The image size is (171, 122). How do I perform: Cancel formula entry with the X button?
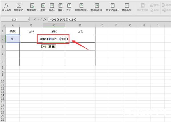pyautogui.click(x=35, y=19)
